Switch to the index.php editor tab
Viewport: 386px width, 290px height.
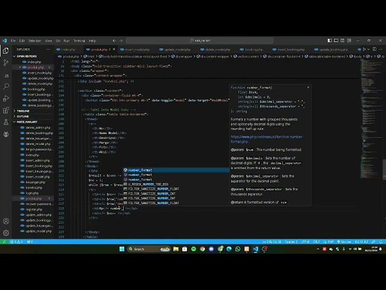(68, 50)
